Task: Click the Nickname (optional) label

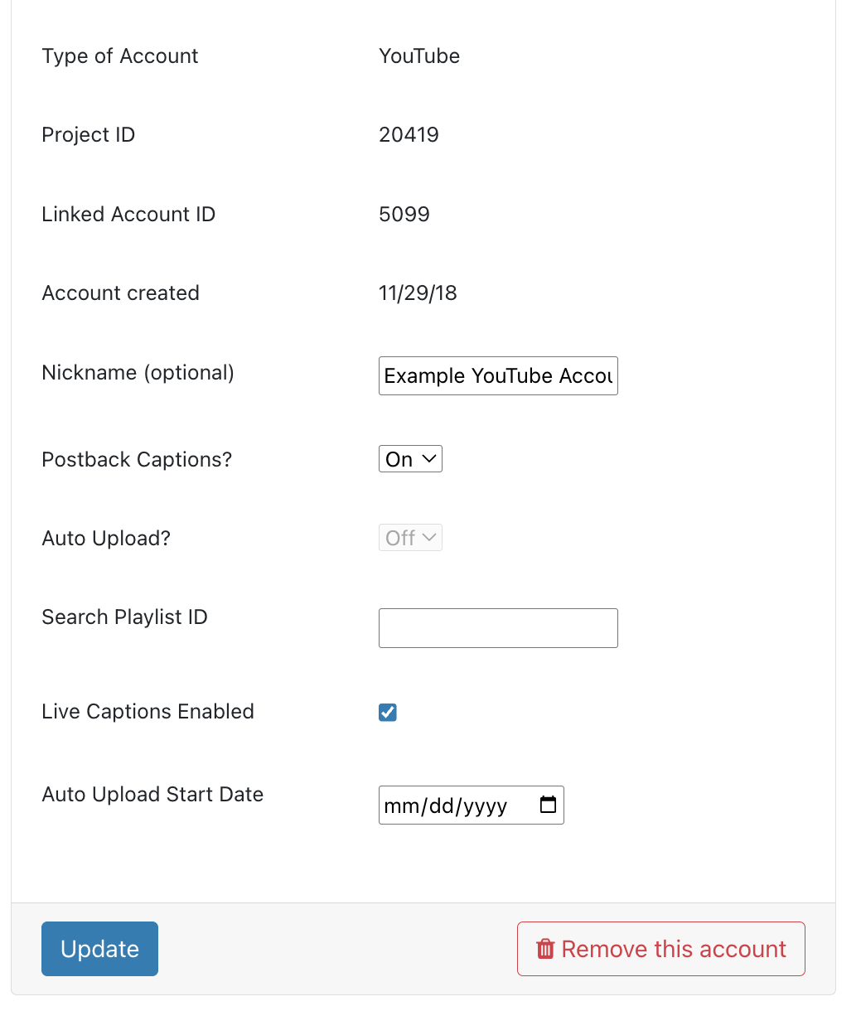Action: [x=138, y=373]
